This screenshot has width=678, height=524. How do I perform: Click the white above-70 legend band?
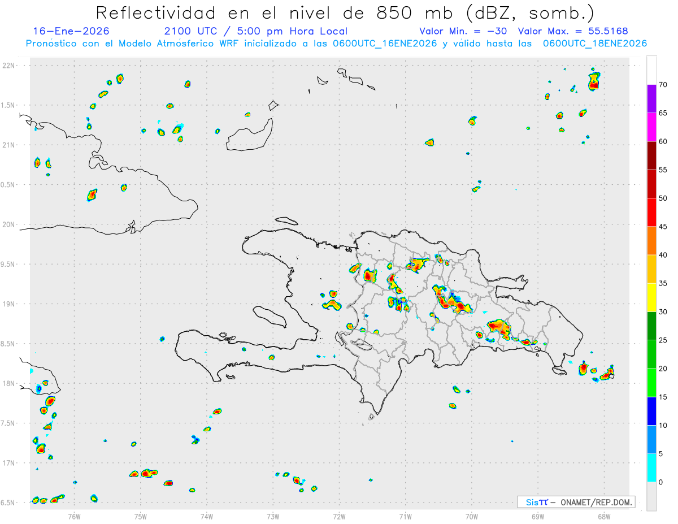point(651,70)
